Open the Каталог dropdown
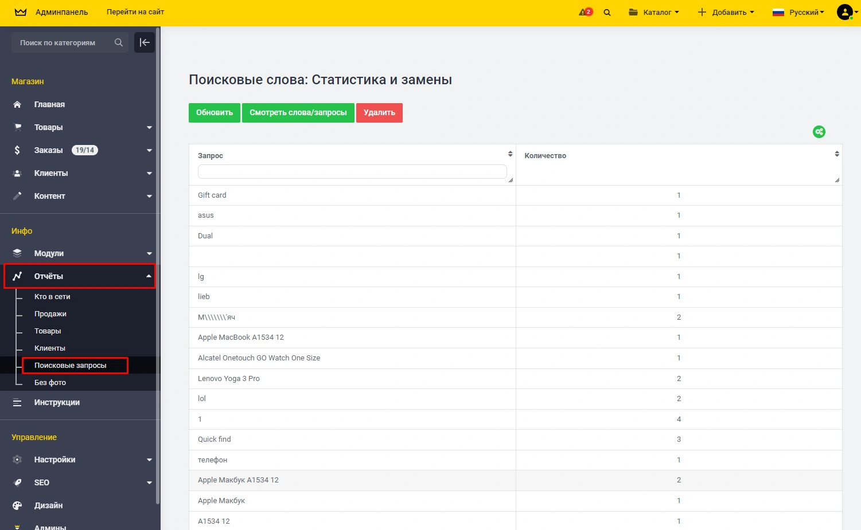861x530 pixels. (x=654, y=12)
